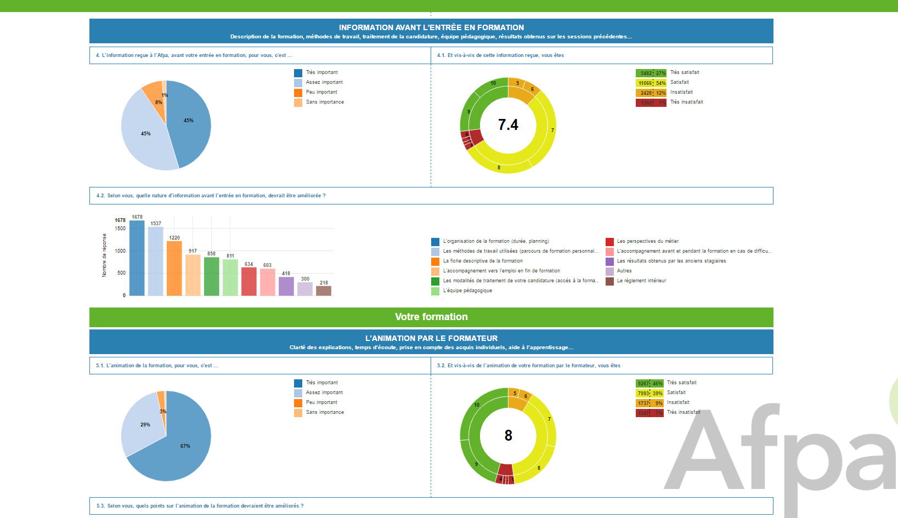Click the red 634 bar
898x518 pixels.
pyautogui.click(x=249, y=282)
